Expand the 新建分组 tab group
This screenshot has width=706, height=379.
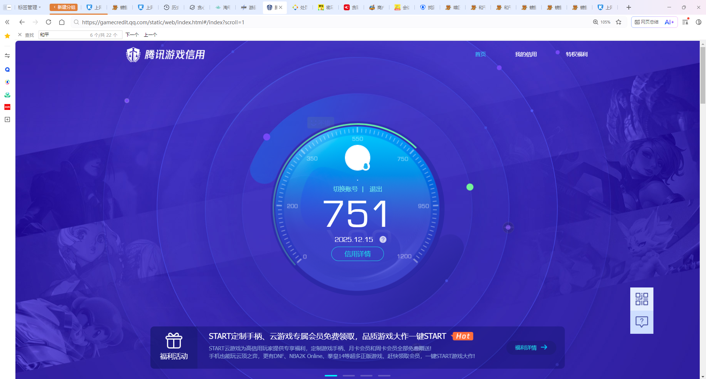click(64, 7)
